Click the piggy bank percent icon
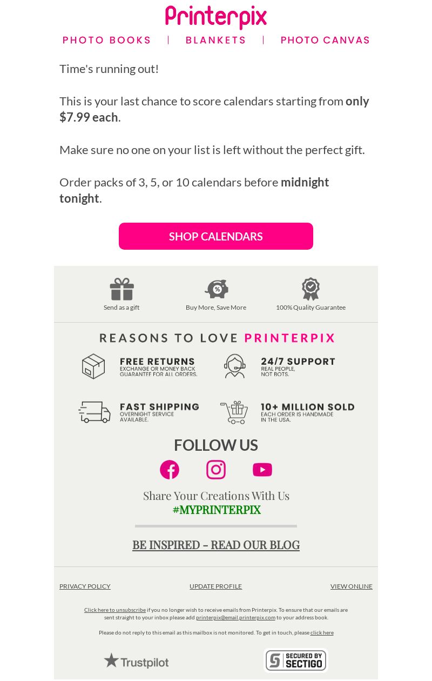 (x=216, y=289)
